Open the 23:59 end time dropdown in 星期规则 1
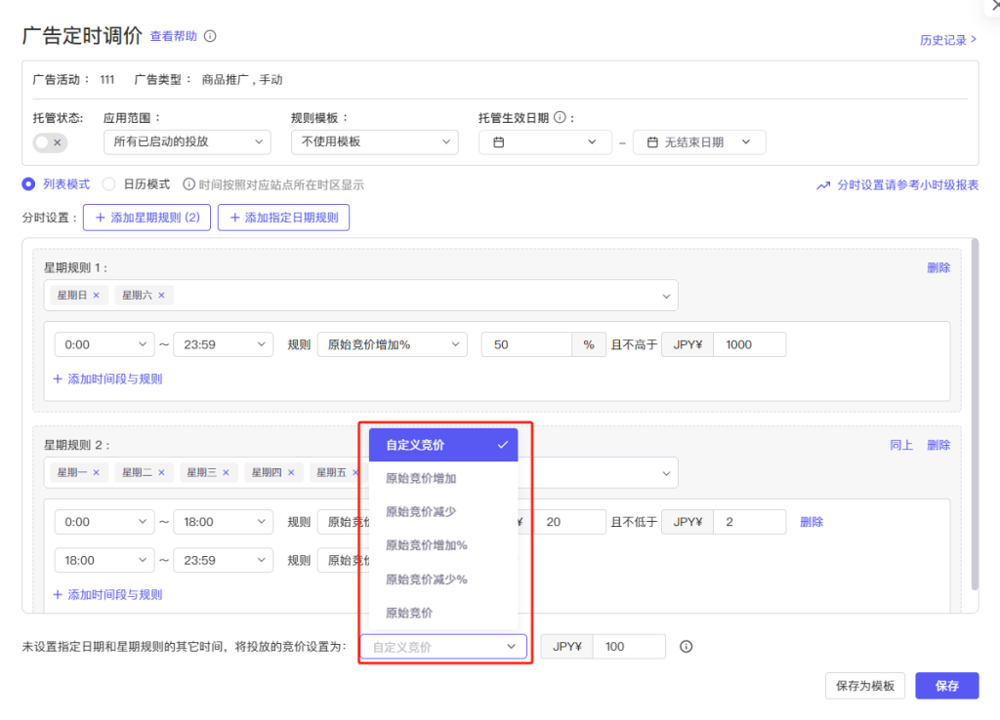 [x=224, y=344]
